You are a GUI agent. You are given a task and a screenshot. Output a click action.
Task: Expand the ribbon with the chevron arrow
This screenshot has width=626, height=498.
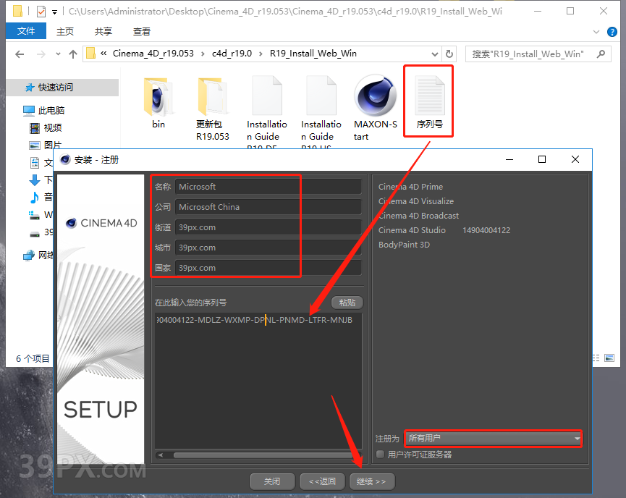[x=596, y=32]
